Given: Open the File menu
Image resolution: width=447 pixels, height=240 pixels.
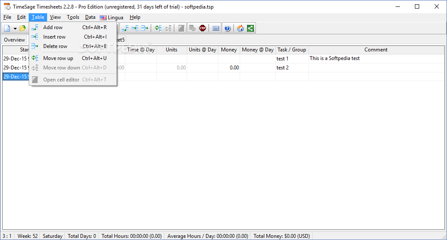Looking at the screenshot, I should coord(7,17).
